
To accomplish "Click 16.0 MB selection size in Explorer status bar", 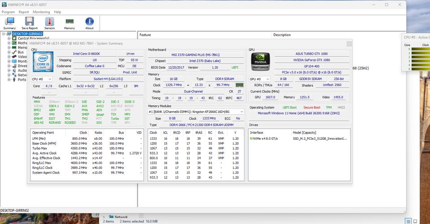I will [x=151, y=221].
